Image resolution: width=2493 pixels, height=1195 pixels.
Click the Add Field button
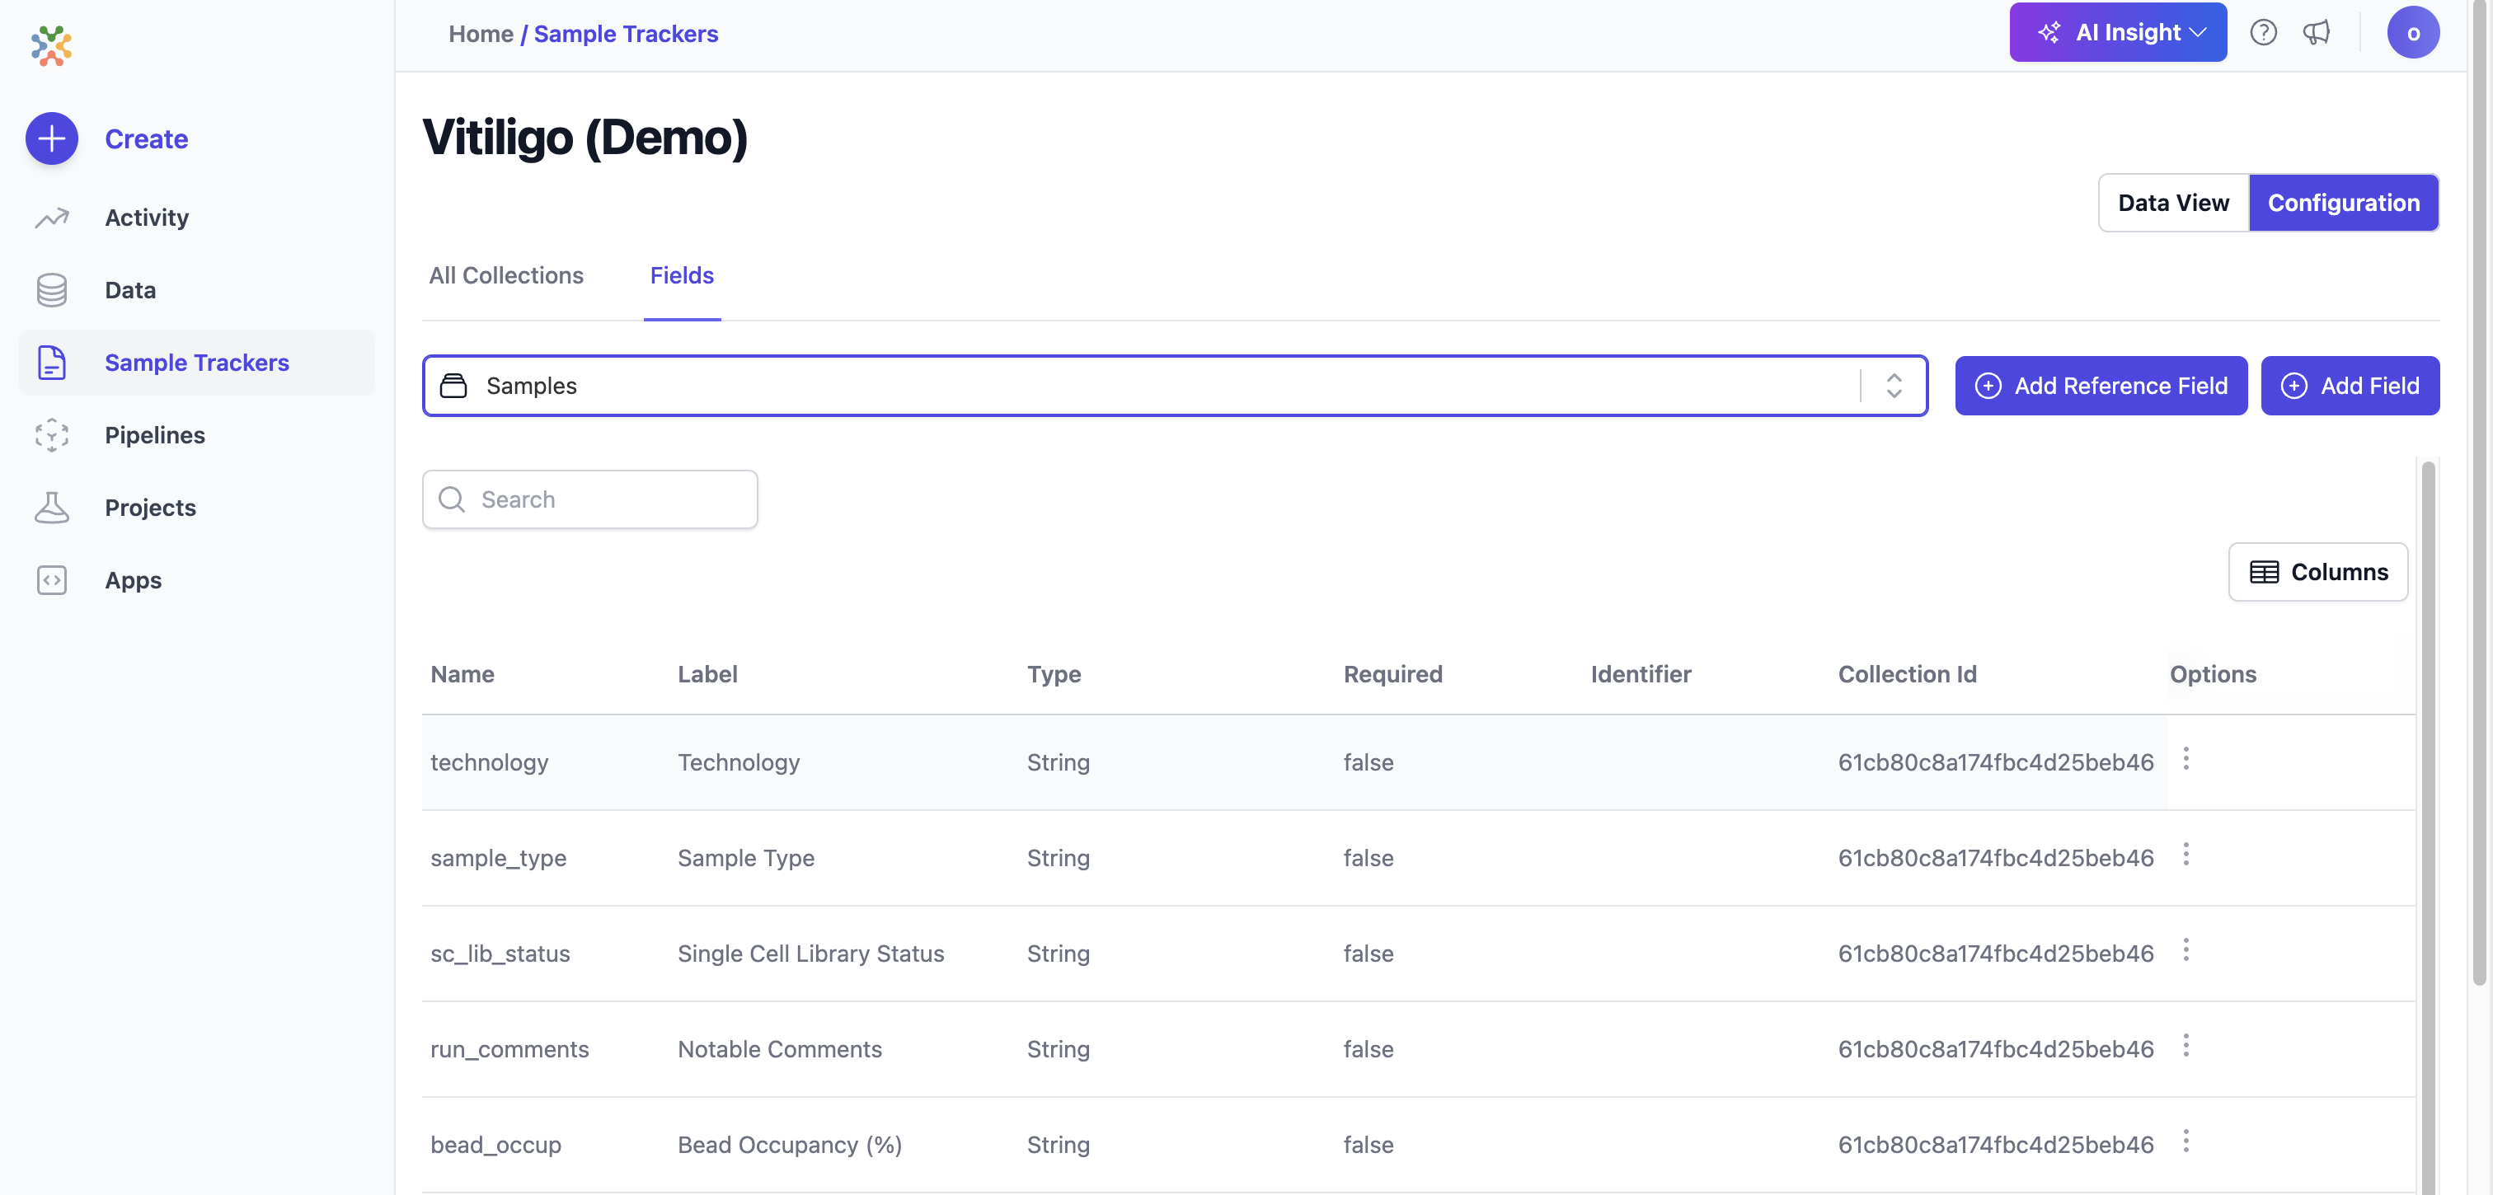pos(2349,385)
